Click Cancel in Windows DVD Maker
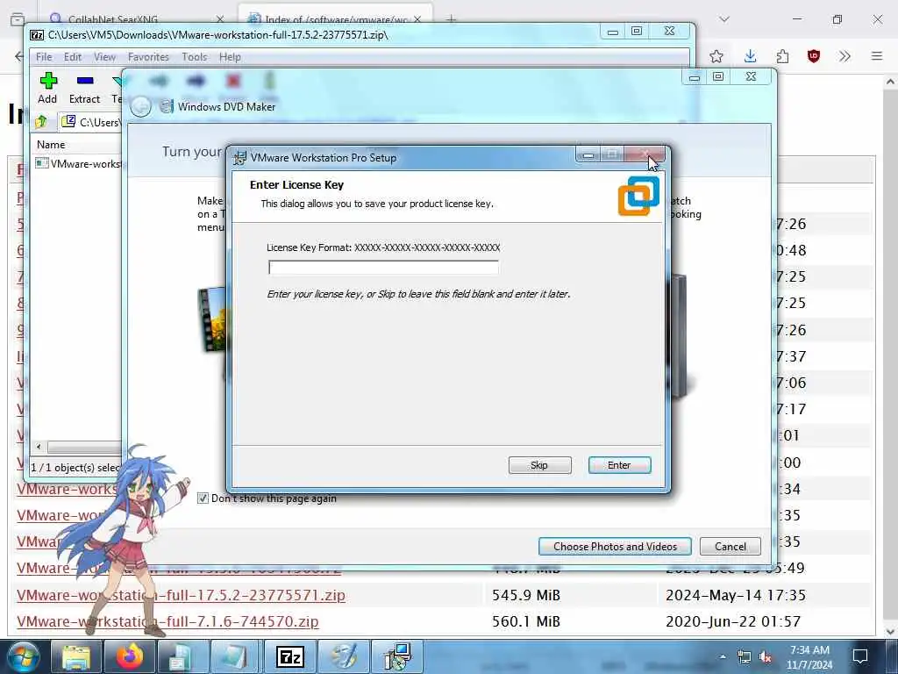The image size is (898, 674). (x=731, y=546)
